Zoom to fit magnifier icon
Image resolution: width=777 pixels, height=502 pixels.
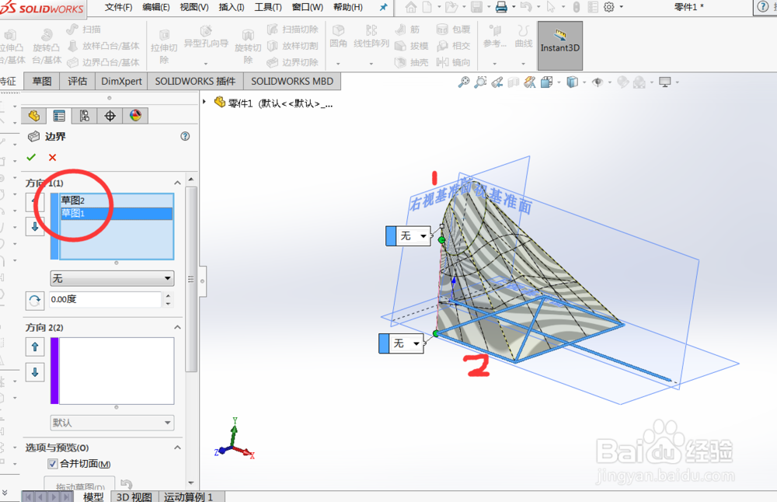(x=464, y=82)
